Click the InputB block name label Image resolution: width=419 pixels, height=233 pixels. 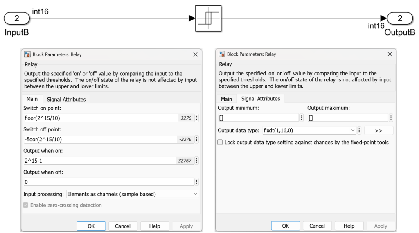[16, 32]
